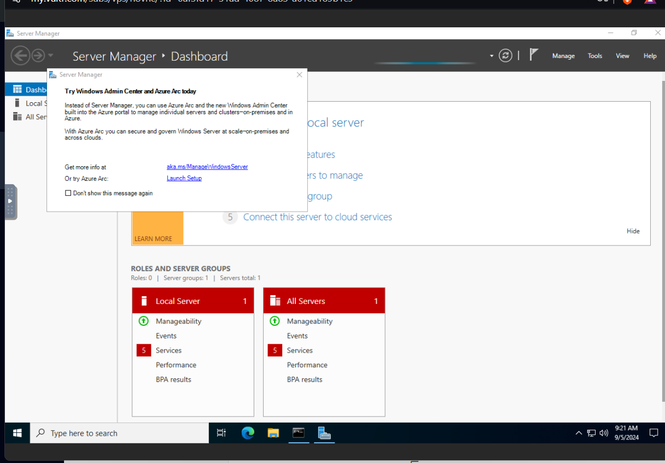This screenshot has height=463, width=665.
Task: Open Performance under Local Server tile
Action: pos(176,365)
